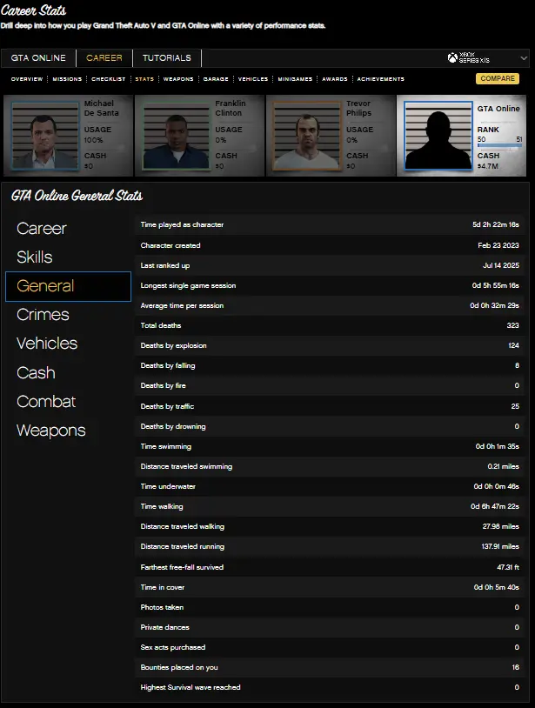
Task: Click 'Distance traveled running' label
Action: 183,546
